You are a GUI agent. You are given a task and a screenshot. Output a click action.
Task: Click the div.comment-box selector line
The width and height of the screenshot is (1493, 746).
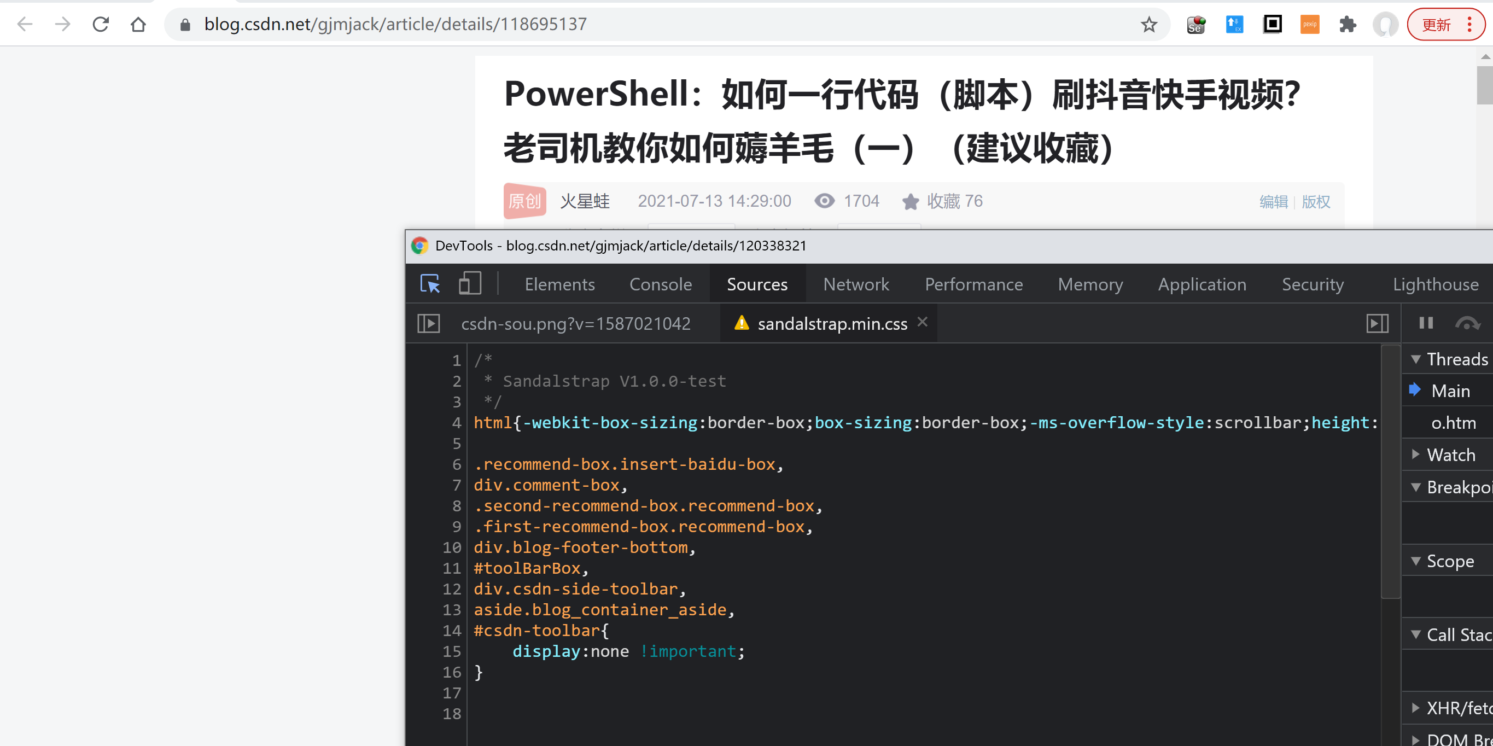click(x=550, y=485)
